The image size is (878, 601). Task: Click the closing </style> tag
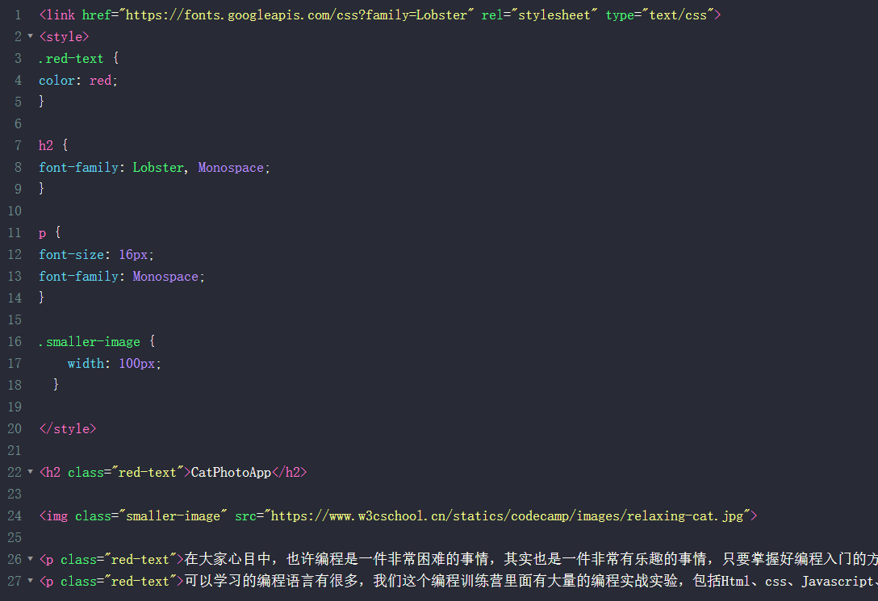point(68,428)
